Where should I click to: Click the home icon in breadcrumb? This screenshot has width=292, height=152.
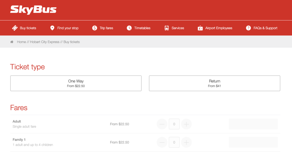pos(12,42)
